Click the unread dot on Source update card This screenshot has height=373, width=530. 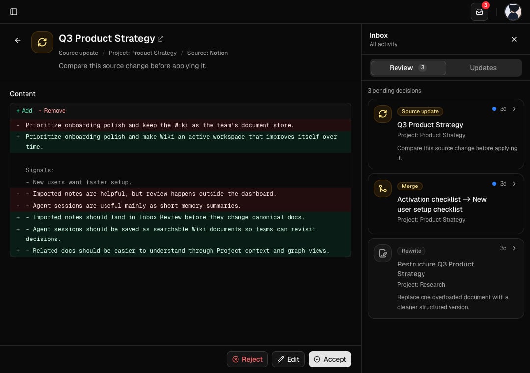point(494,109)
